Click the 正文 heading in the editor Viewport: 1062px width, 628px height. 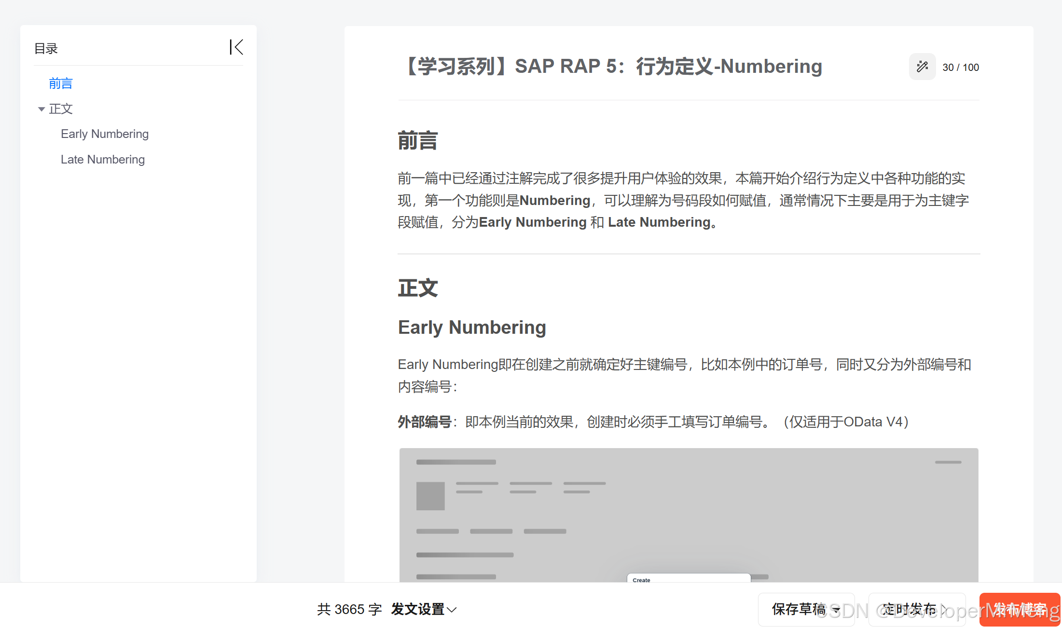418,288
